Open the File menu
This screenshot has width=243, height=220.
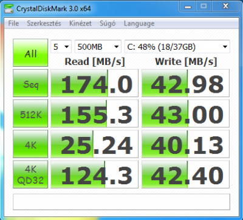[x=13, y=24]
